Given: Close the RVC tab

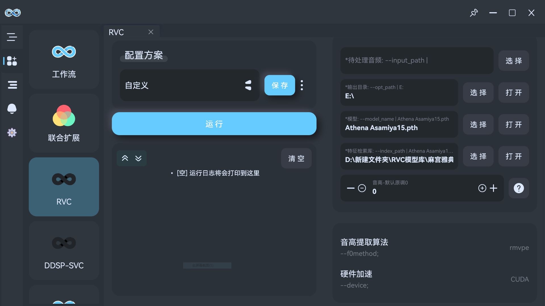Looking at the screenshot, I should pyautogui.click(x=151, y=32).
